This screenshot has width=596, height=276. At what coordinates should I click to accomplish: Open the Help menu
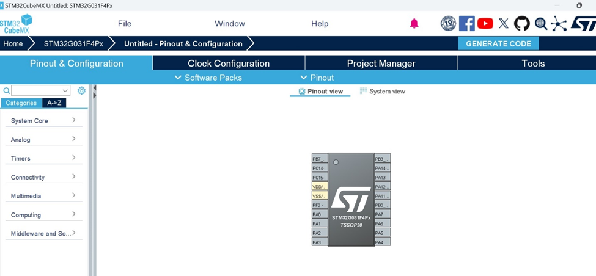pyautogui.click(x=320, y=24)
